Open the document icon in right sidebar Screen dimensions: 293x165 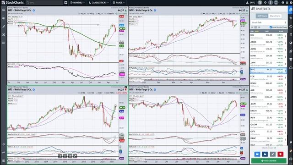tap(291, 35)
